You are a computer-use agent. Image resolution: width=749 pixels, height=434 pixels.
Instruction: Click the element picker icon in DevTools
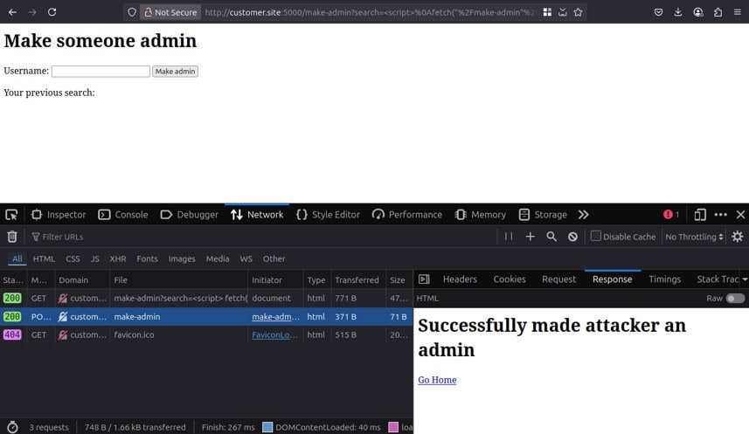pos(11,215)
